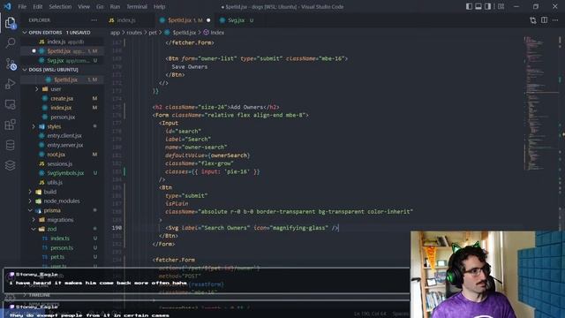The height and width of the screenshot is (318, 565).
Task: Open the Explorer view in activity bar
Action: coord(10,23)
